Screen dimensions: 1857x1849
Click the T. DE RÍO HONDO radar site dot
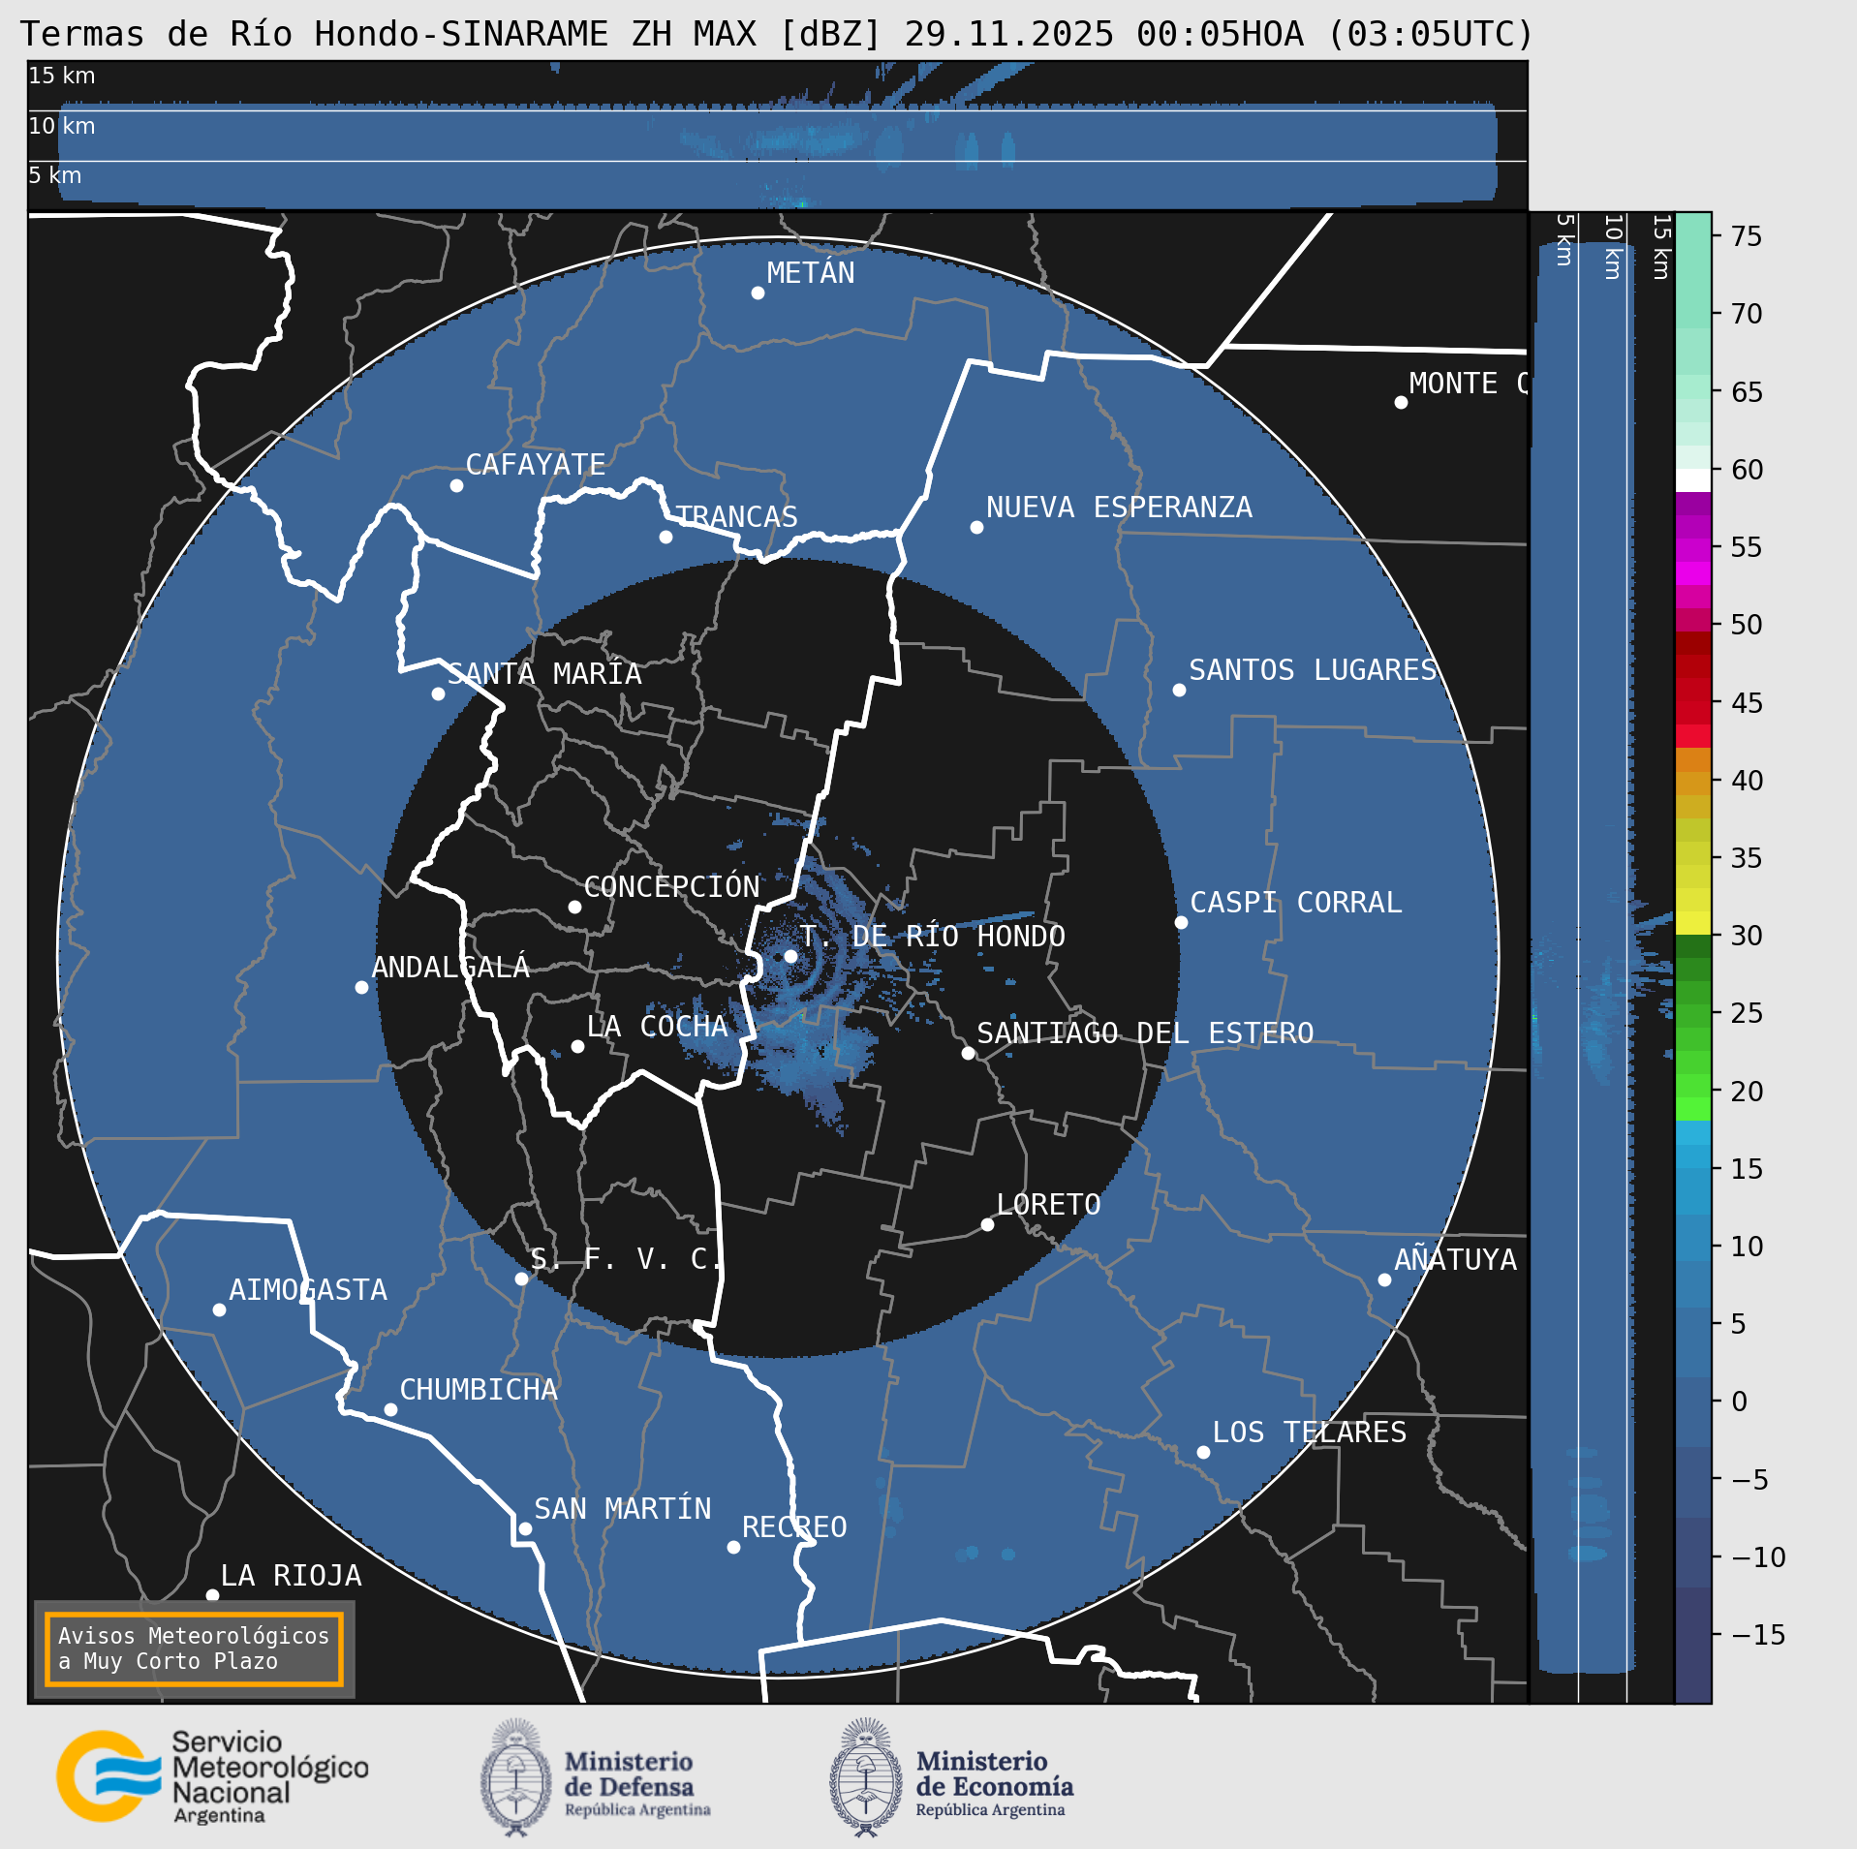click(790, 956)
